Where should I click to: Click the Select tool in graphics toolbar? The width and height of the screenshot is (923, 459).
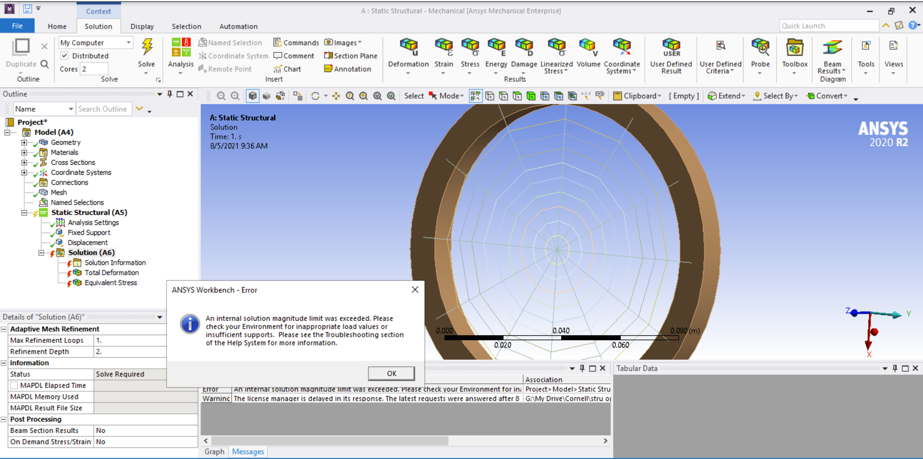[x=414, y=96]
